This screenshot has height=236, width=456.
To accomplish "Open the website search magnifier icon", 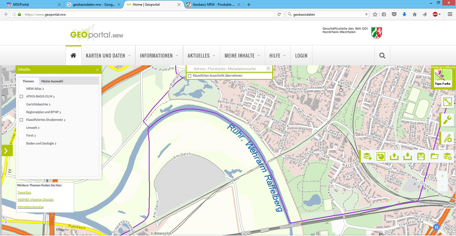I will click(382, 56).
